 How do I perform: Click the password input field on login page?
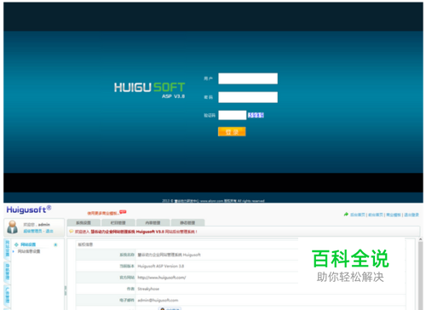248,97
